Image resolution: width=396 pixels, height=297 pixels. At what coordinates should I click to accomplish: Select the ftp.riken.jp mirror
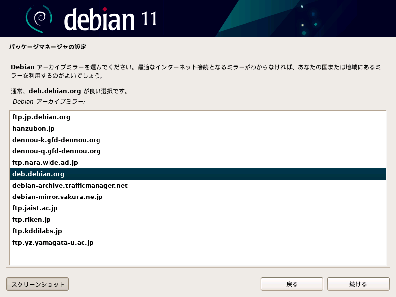click(198, 219)
